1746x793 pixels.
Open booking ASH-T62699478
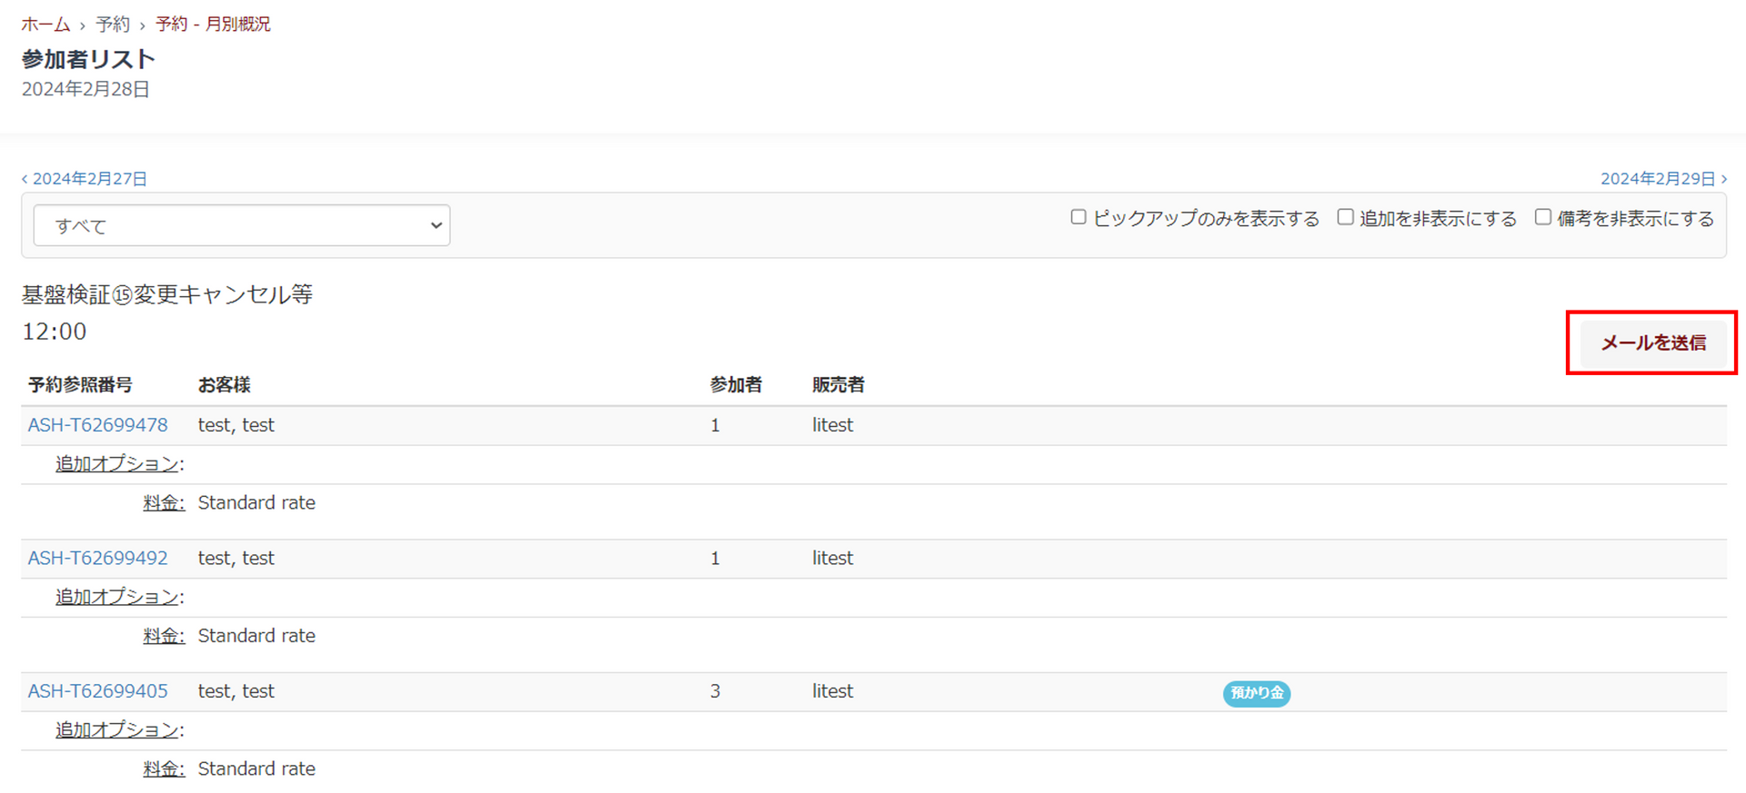98,425
